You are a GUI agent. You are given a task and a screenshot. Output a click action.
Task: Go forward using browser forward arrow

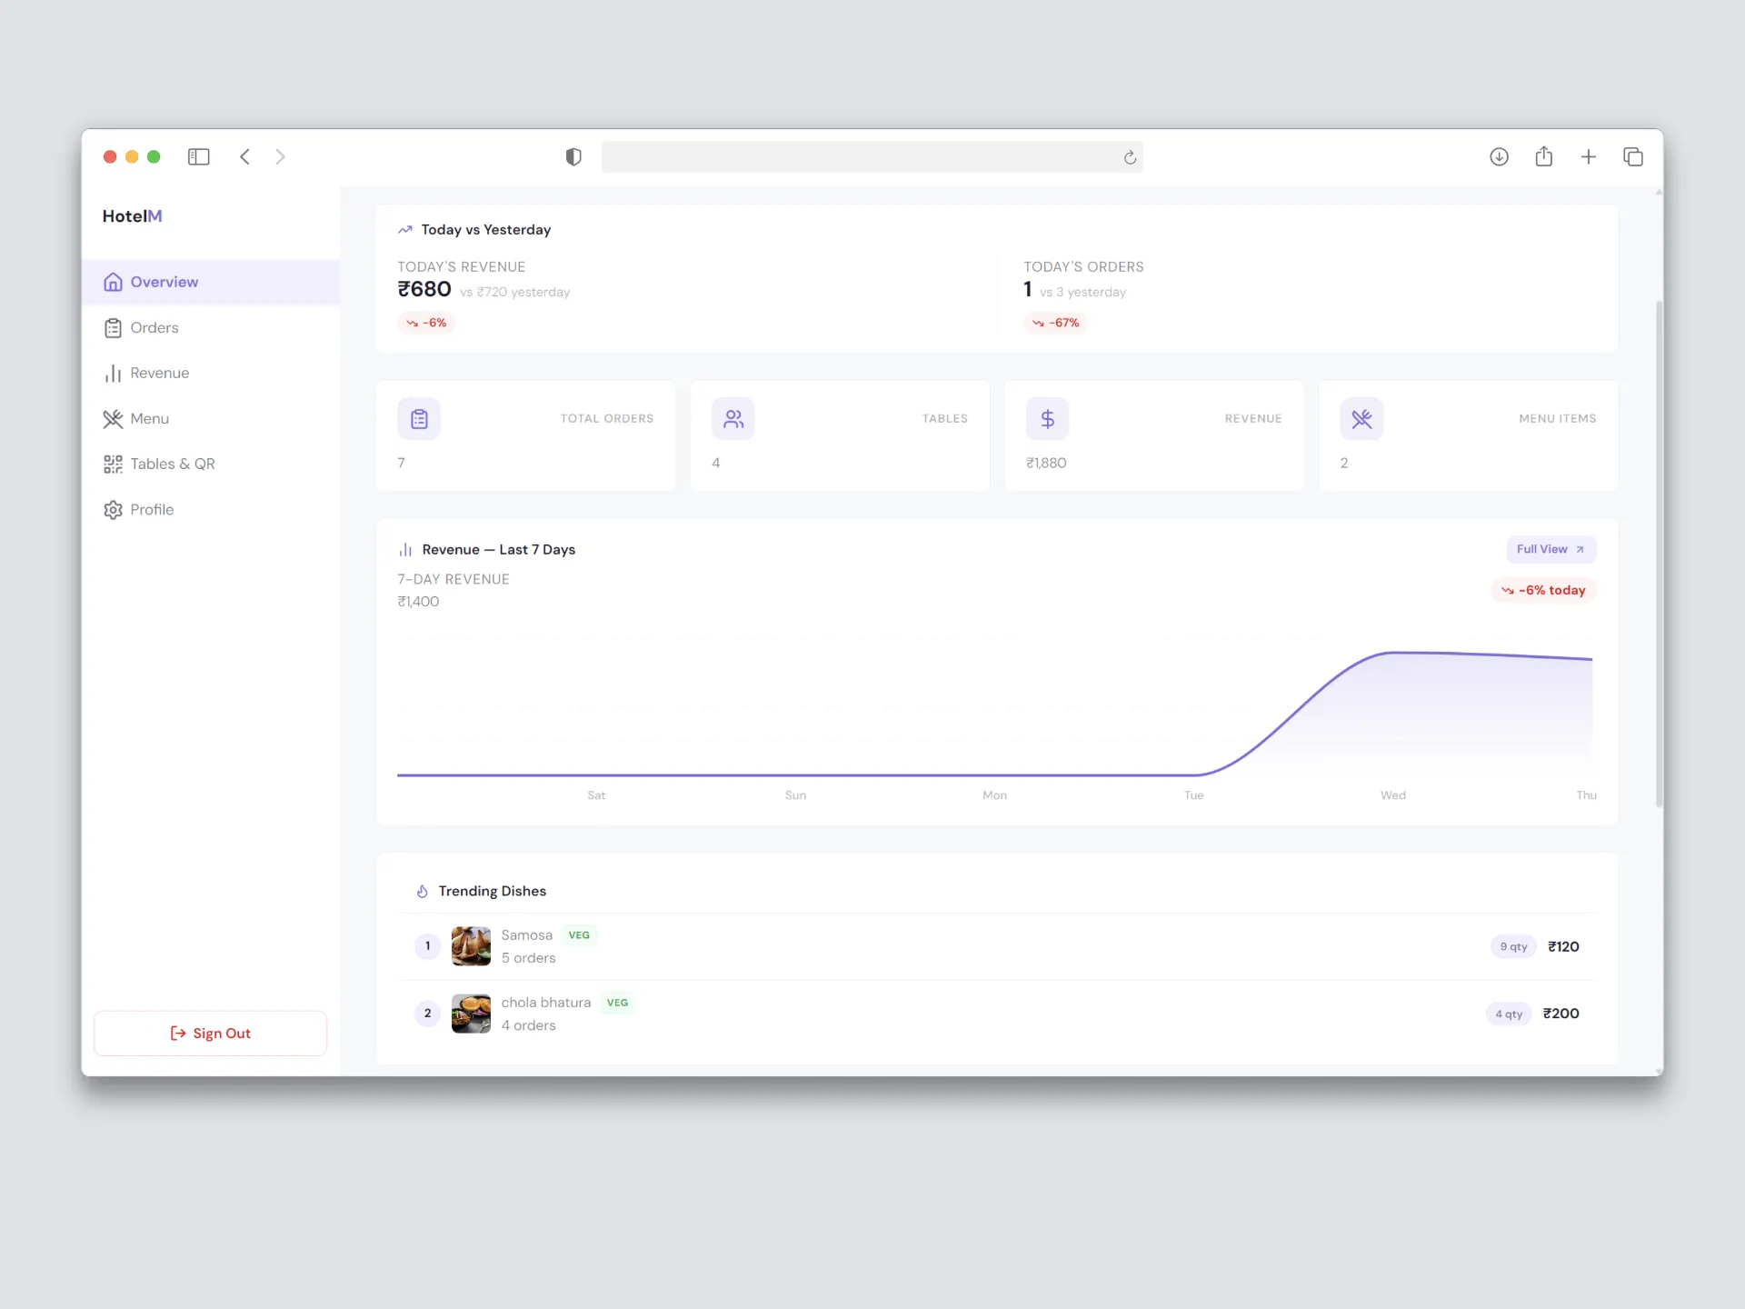[x=280, y=157]
